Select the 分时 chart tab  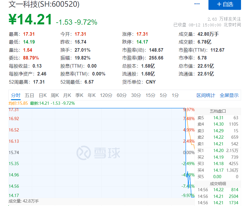(16, 95)
